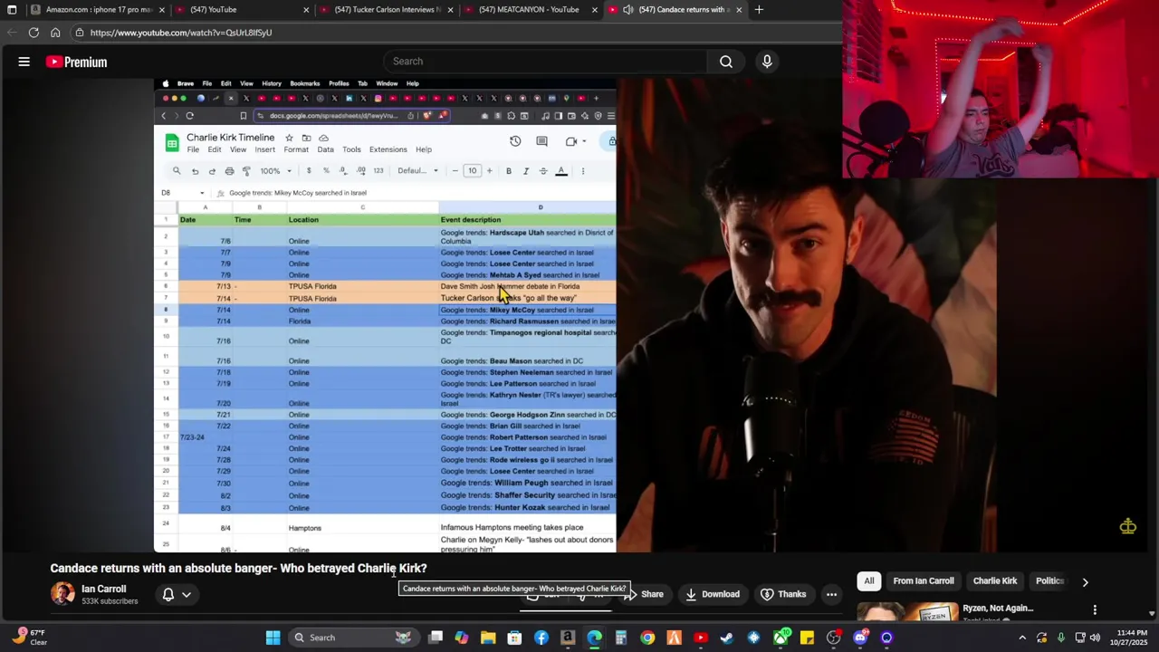Go back with the browser back arrow

(x=11, y=33)
